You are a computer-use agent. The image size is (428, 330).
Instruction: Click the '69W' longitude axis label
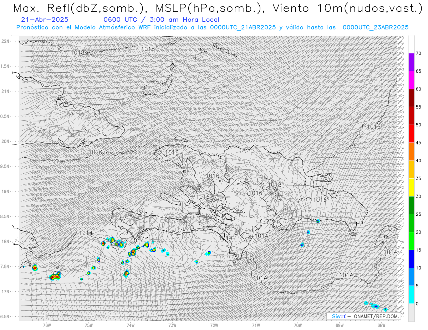tap(340, 325)
